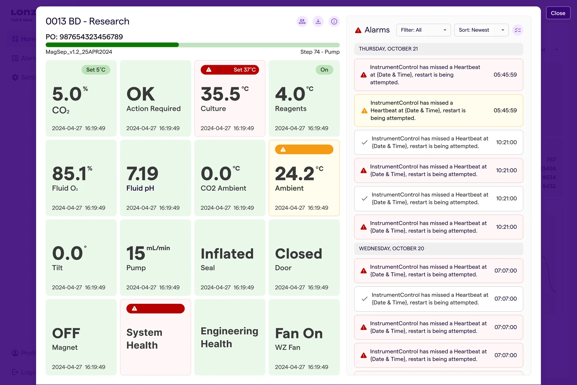Open the Closed Door card
Image resolution: width=577 pixels, height=385 pixels.
pos(304,257)
